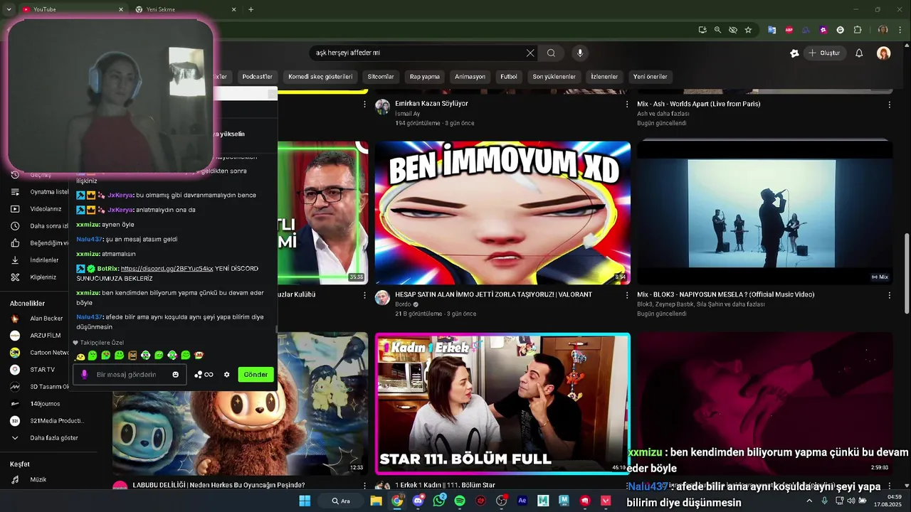Select the Komedi skeç gösterileri chip
This screenshot has width=911, height=512.
[320, 77]
